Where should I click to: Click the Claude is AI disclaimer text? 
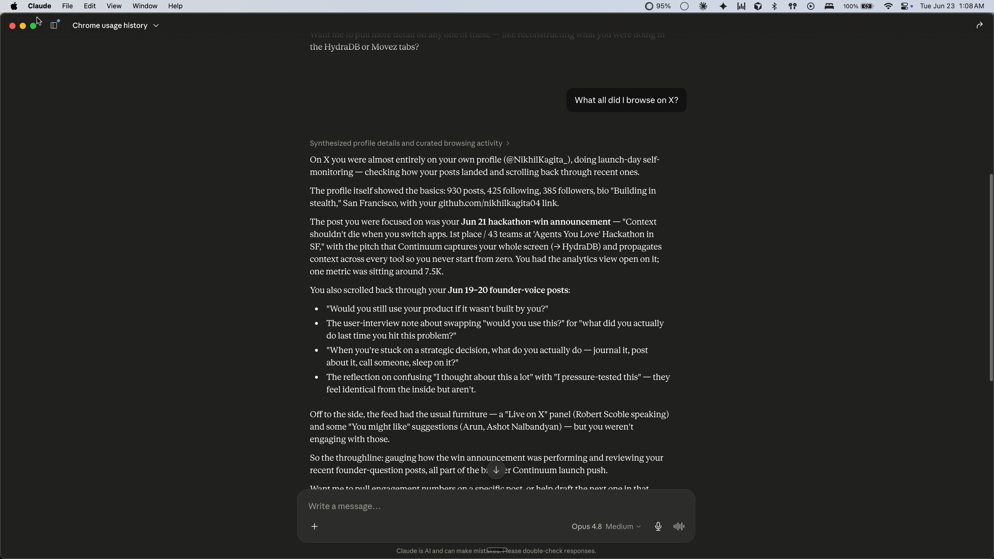[x=496, y=551]
